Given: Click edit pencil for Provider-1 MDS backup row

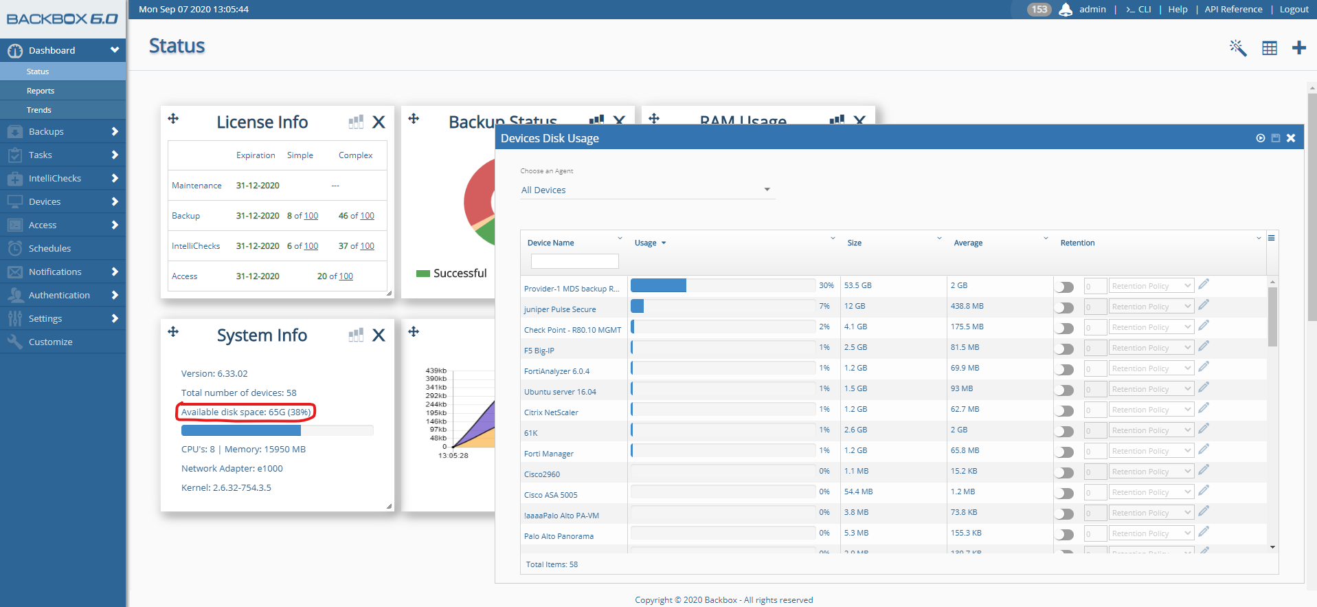Looking at the screenshot, I should [1204, 285].
